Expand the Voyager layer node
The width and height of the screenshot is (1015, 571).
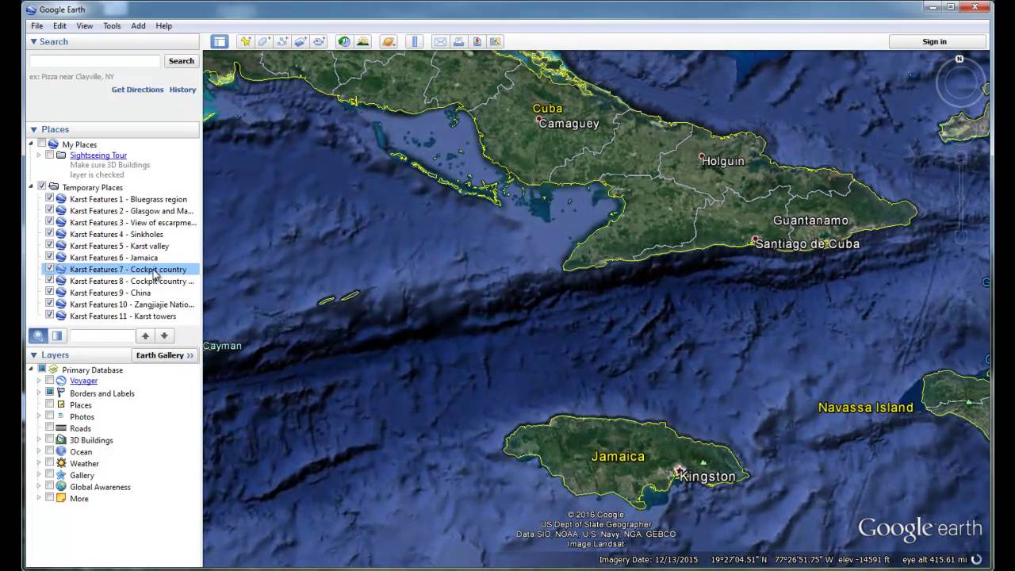pyautogui.click(x=39, y=381)
